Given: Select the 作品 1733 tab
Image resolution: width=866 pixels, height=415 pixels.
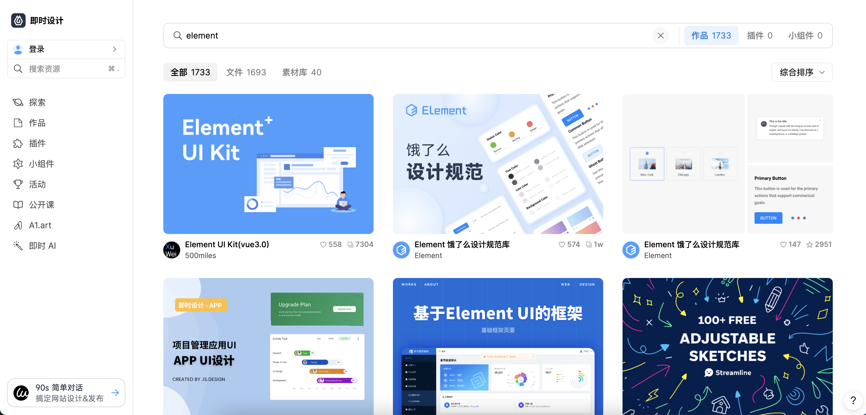Looking at the screenshot, I should click(711, 35).
